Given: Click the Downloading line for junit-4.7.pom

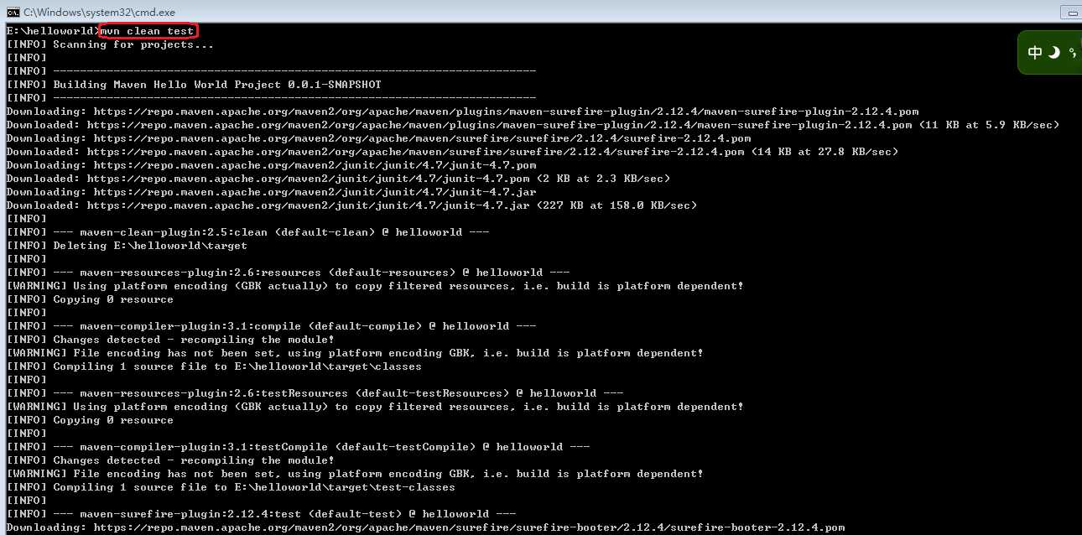Looking at the screenshot, I should [x=271, y=165].
